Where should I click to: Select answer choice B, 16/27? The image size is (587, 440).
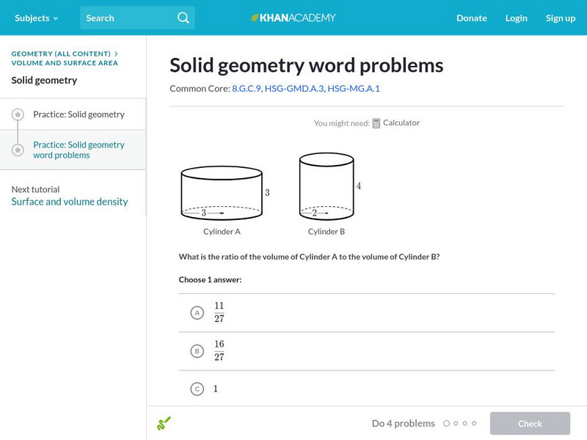pos(197,351)
